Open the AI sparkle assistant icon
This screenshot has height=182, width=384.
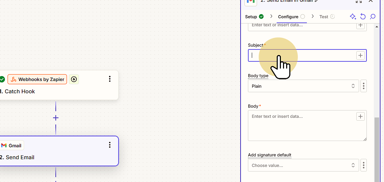pyautogui.click(x=353, y=16)
